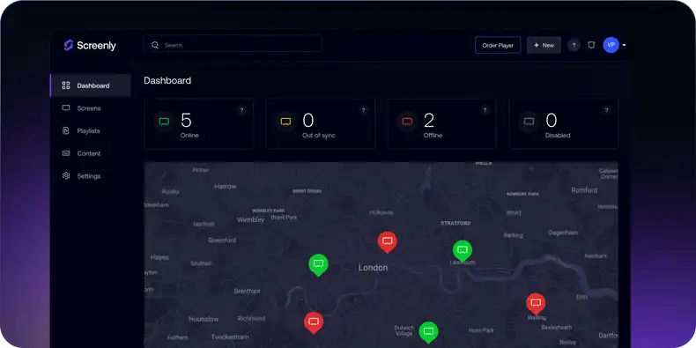Click the 'Harrow' map label
The width and height of the screenshot is (696, 348).
pos(226,187)
